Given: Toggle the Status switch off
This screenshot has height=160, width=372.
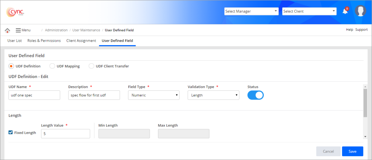Looking at the screenshot, I should pyautogui.click(x=255, y=95).
